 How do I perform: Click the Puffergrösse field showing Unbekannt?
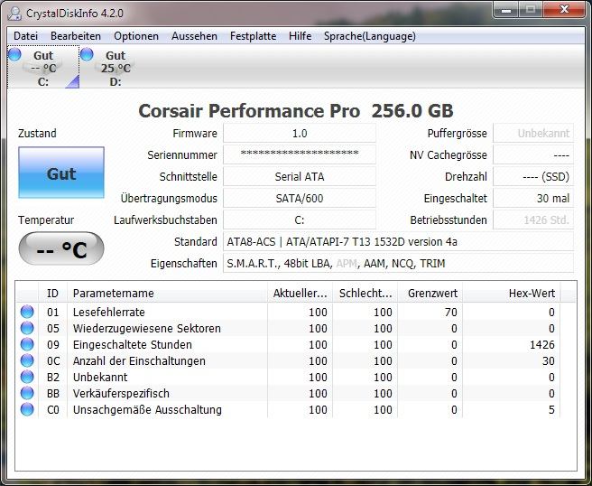coord(533,134)
